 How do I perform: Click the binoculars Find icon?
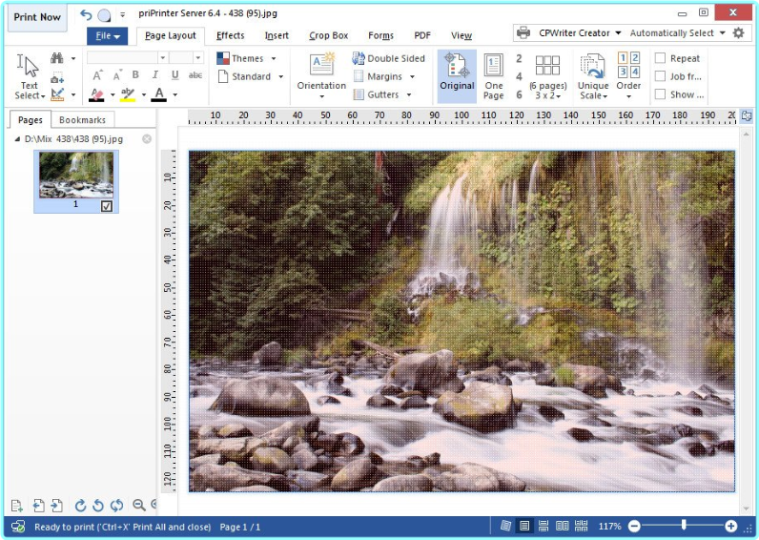57,58
